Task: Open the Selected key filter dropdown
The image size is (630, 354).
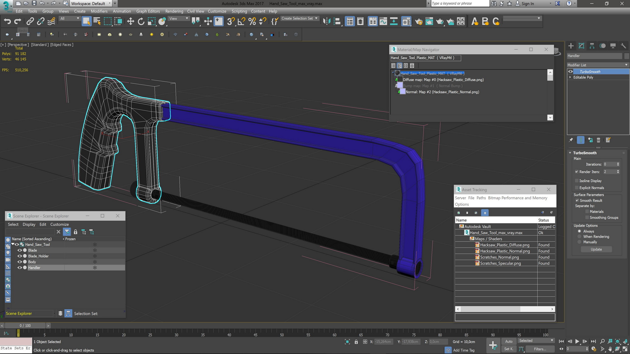Action: pos(536,341)
